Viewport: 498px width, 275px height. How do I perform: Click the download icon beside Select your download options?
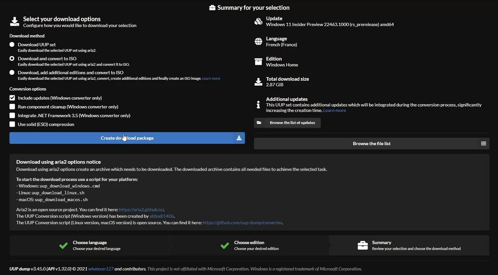click(x=14, y=21)
